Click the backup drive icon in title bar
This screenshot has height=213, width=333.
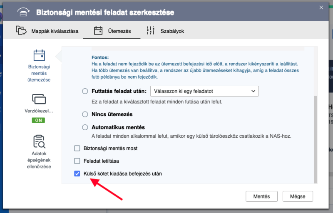pos(23,12)
